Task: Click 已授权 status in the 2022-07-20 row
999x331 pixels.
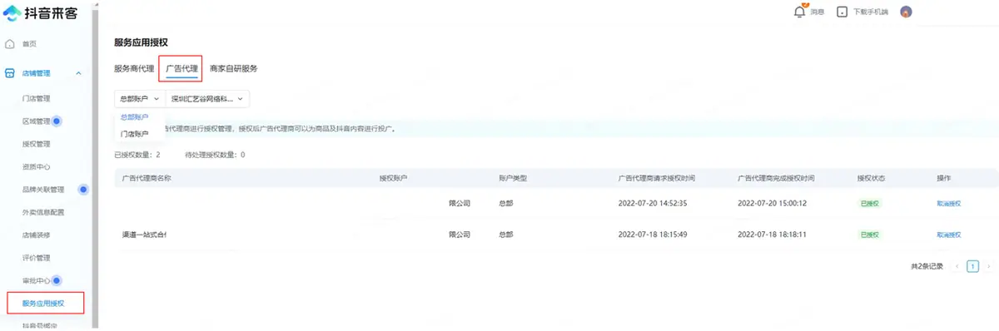Action: pyautogui.click(x=869, y=203)
